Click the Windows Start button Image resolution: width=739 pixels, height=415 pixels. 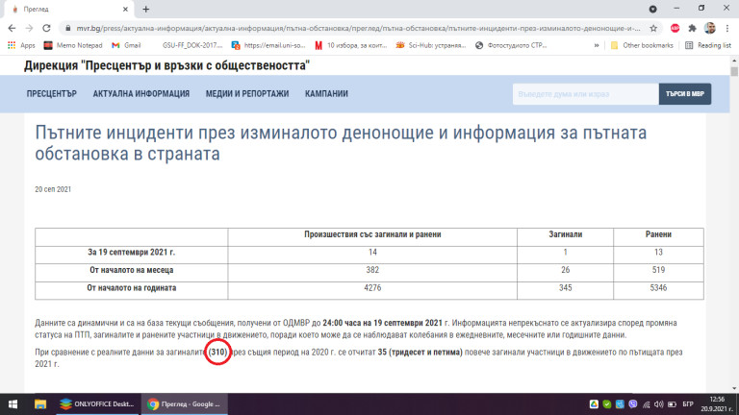point(12,404)
